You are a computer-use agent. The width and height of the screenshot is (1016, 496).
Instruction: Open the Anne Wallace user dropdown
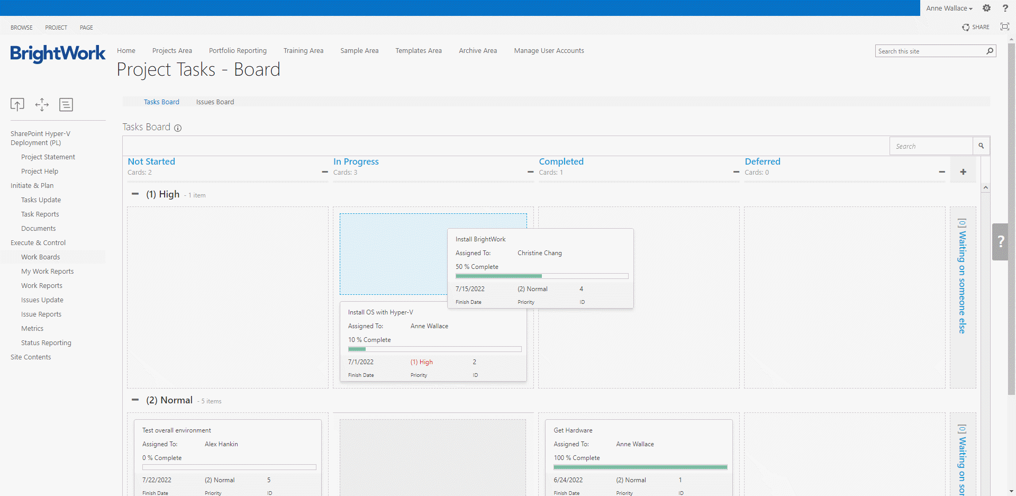coord(949,8)
